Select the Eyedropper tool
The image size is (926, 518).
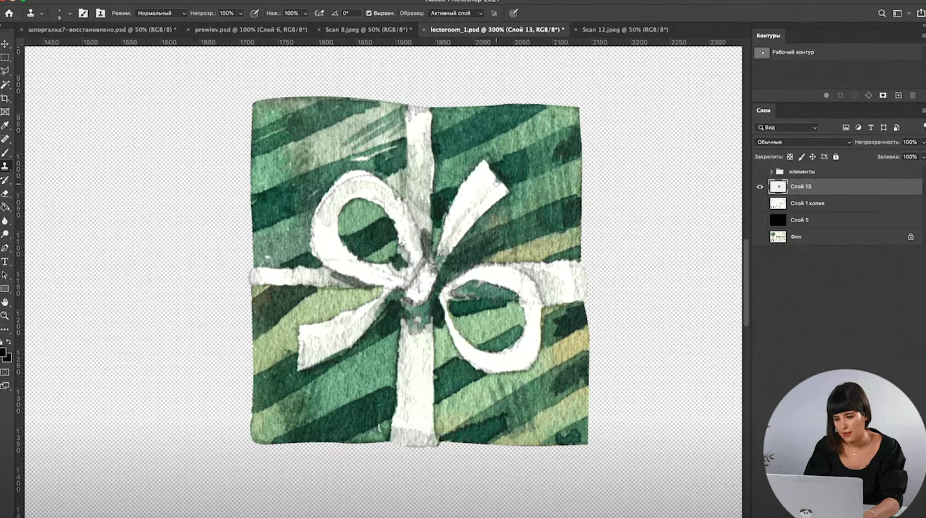tap(5, 125)
